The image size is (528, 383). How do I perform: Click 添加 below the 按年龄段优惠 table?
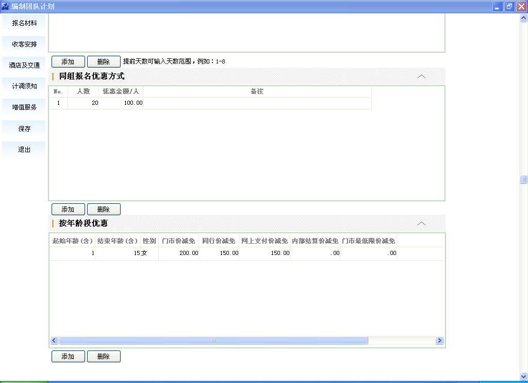coord(68,356)
